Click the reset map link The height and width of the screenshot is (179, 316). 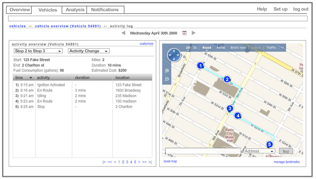click(170, 161)
